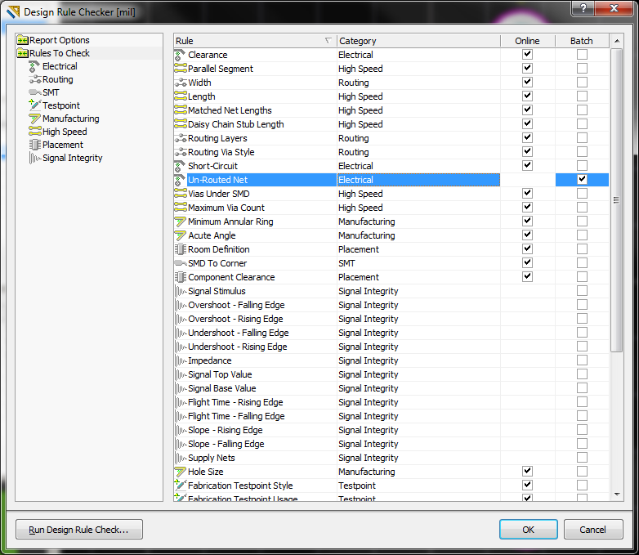Click the scrollbar down arrow

(x=617, y=495)
